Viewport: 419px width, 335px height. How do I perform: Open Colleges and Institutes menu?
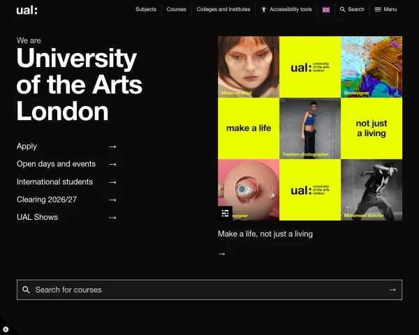pos(223,9)
